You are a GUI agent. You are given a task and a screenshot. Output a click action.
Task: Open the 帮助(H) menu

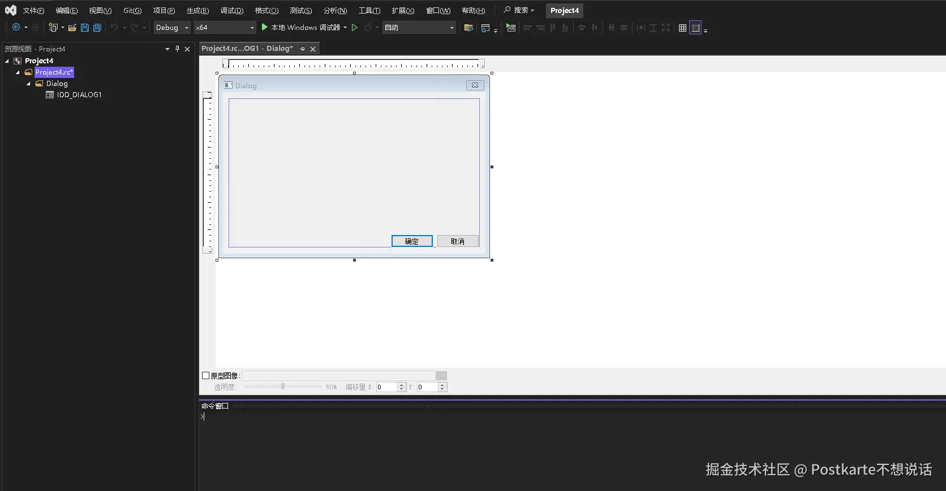[474, 11]
